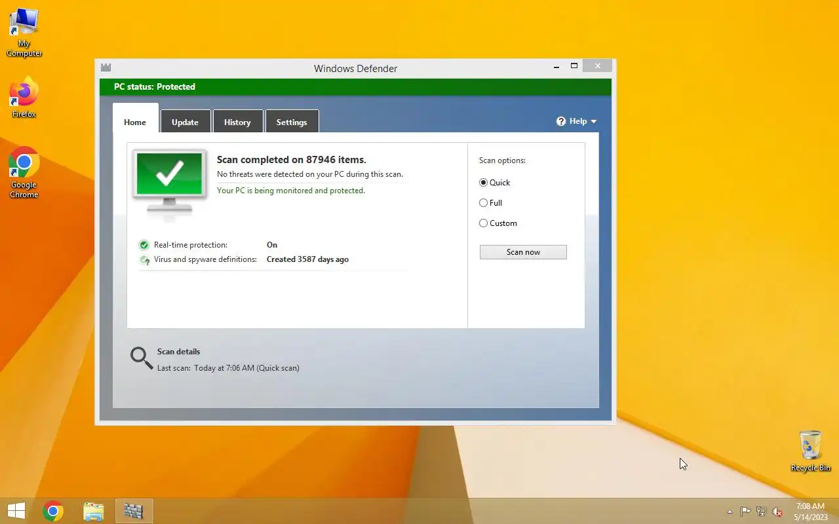Click the 'Scan details' heading
Image resolution: width=839 pixels, height=524 pixels.
coord(178,352)
